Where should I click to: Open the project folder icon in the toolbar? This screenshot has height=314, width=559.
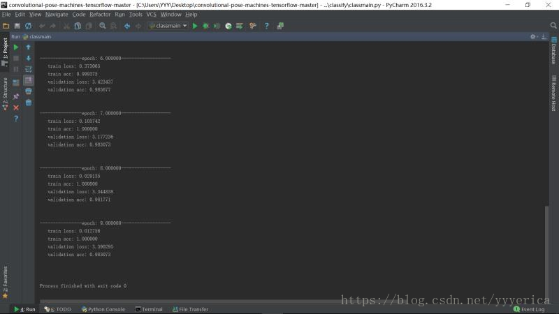pos(6,26)
